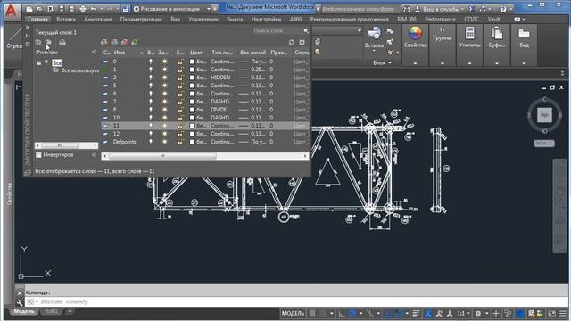Click the color swatch of layer 11

tap(193, 126)
